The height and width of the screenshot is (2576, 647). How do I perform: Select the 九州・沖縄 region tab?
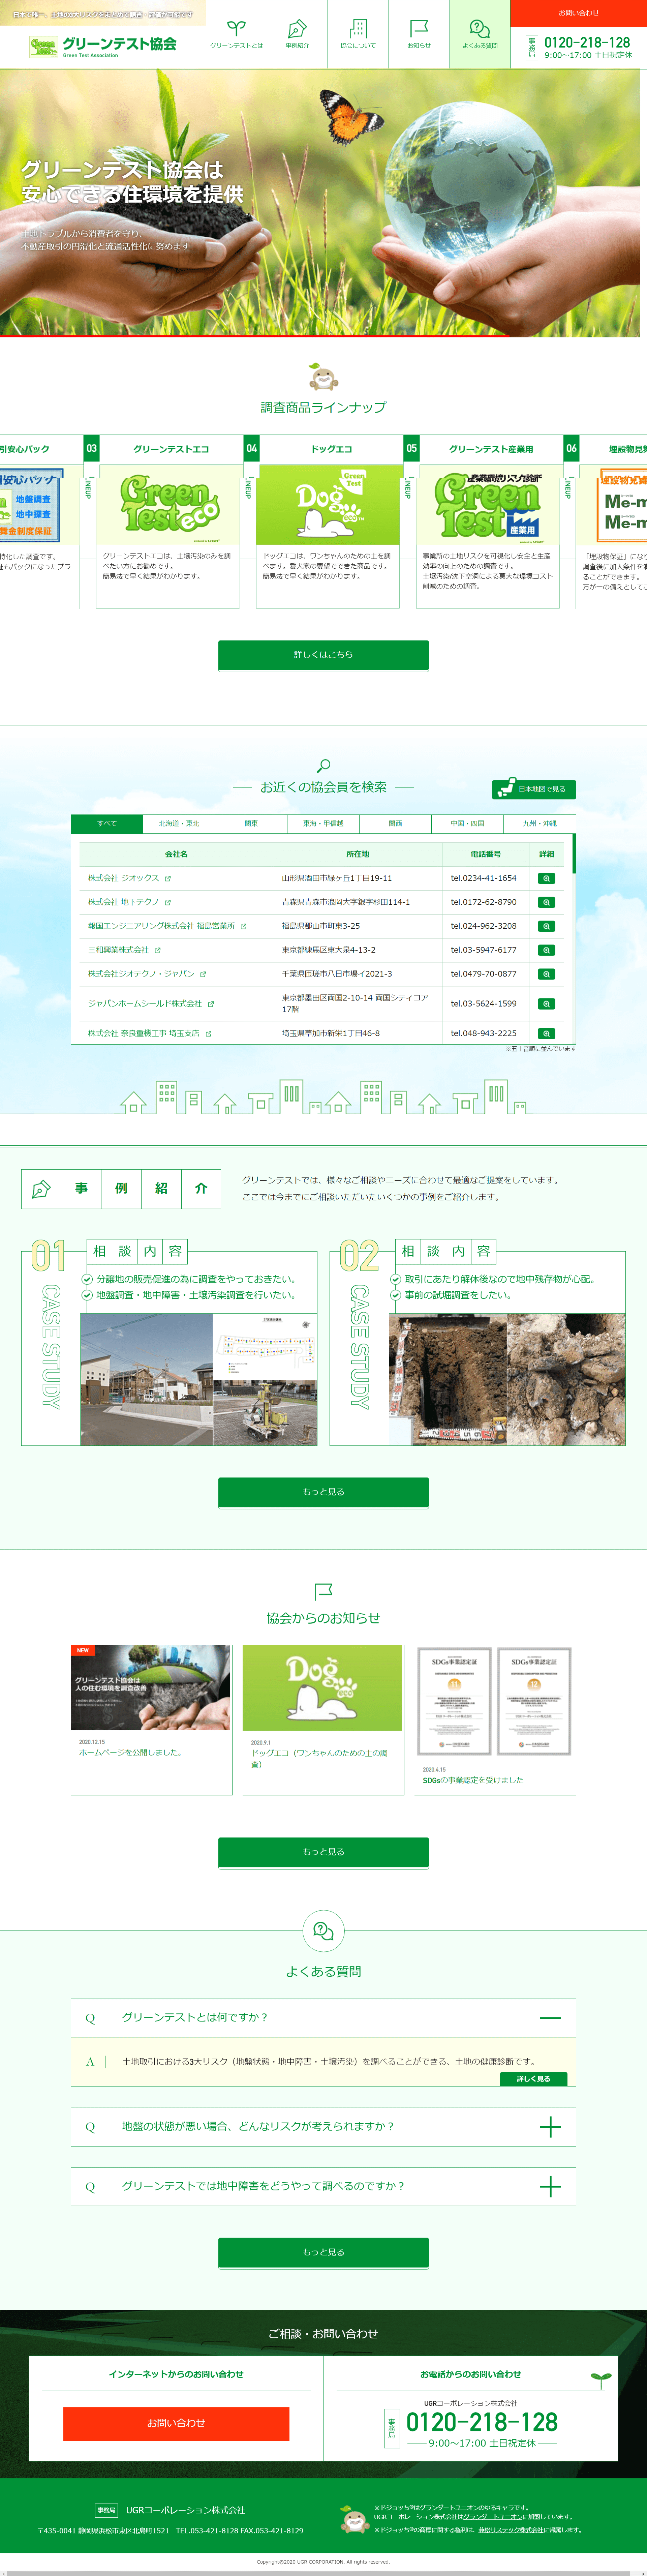539,823
